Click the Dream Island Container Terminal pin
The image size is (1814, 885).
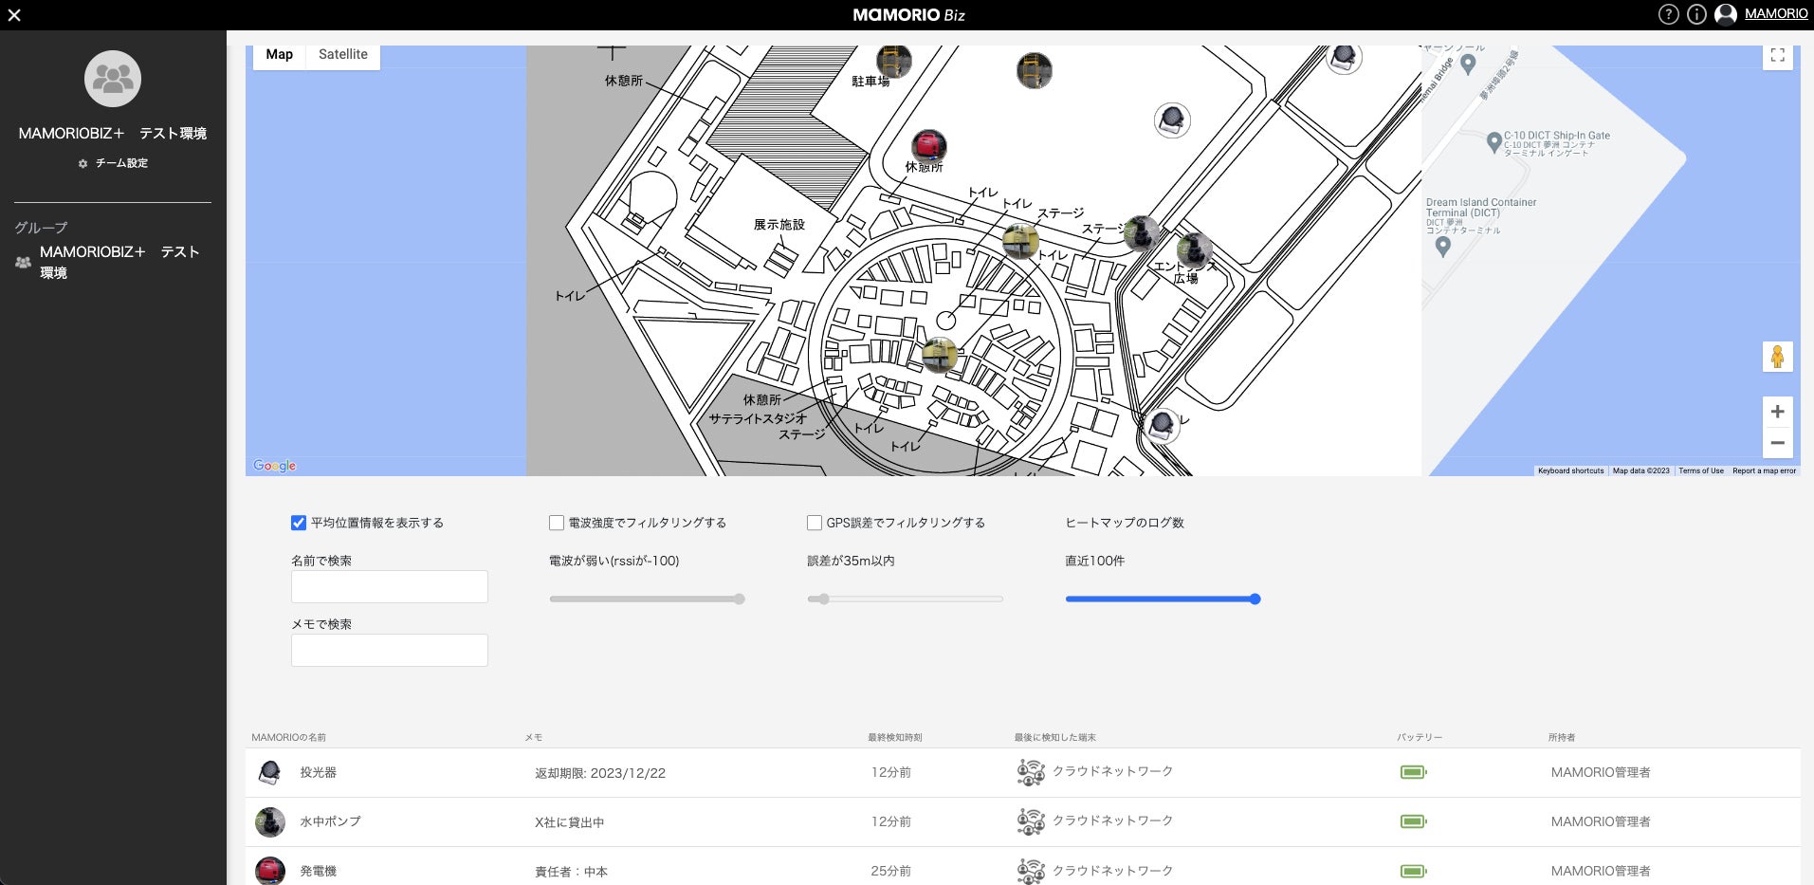[1443, 247]
